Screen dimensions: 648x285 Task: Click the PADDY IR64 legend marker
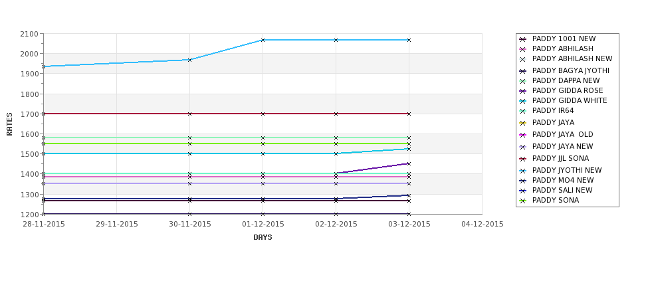coord(522,111)
